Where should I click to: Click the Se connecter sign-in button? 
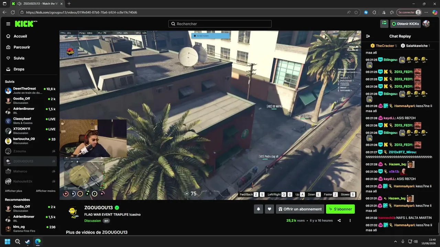[x=409, y=12]
